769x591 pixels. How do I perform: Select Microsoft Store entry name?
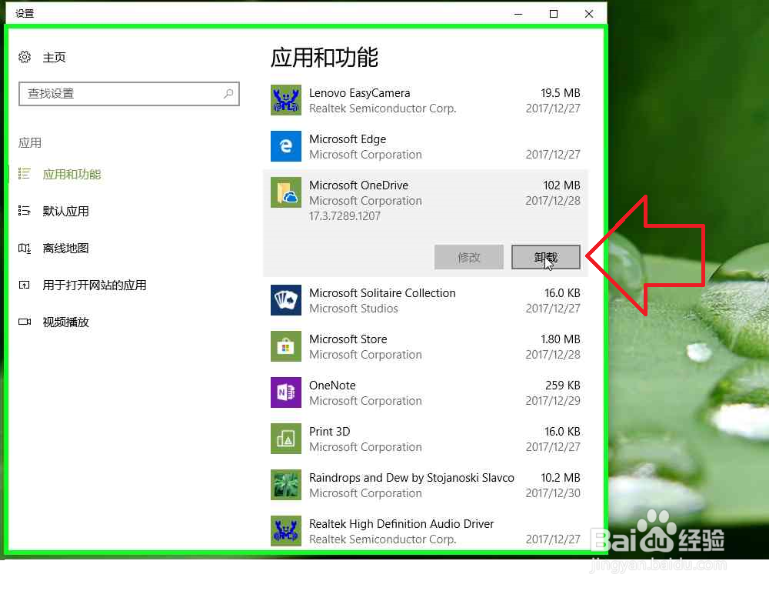tap(348, 339)
